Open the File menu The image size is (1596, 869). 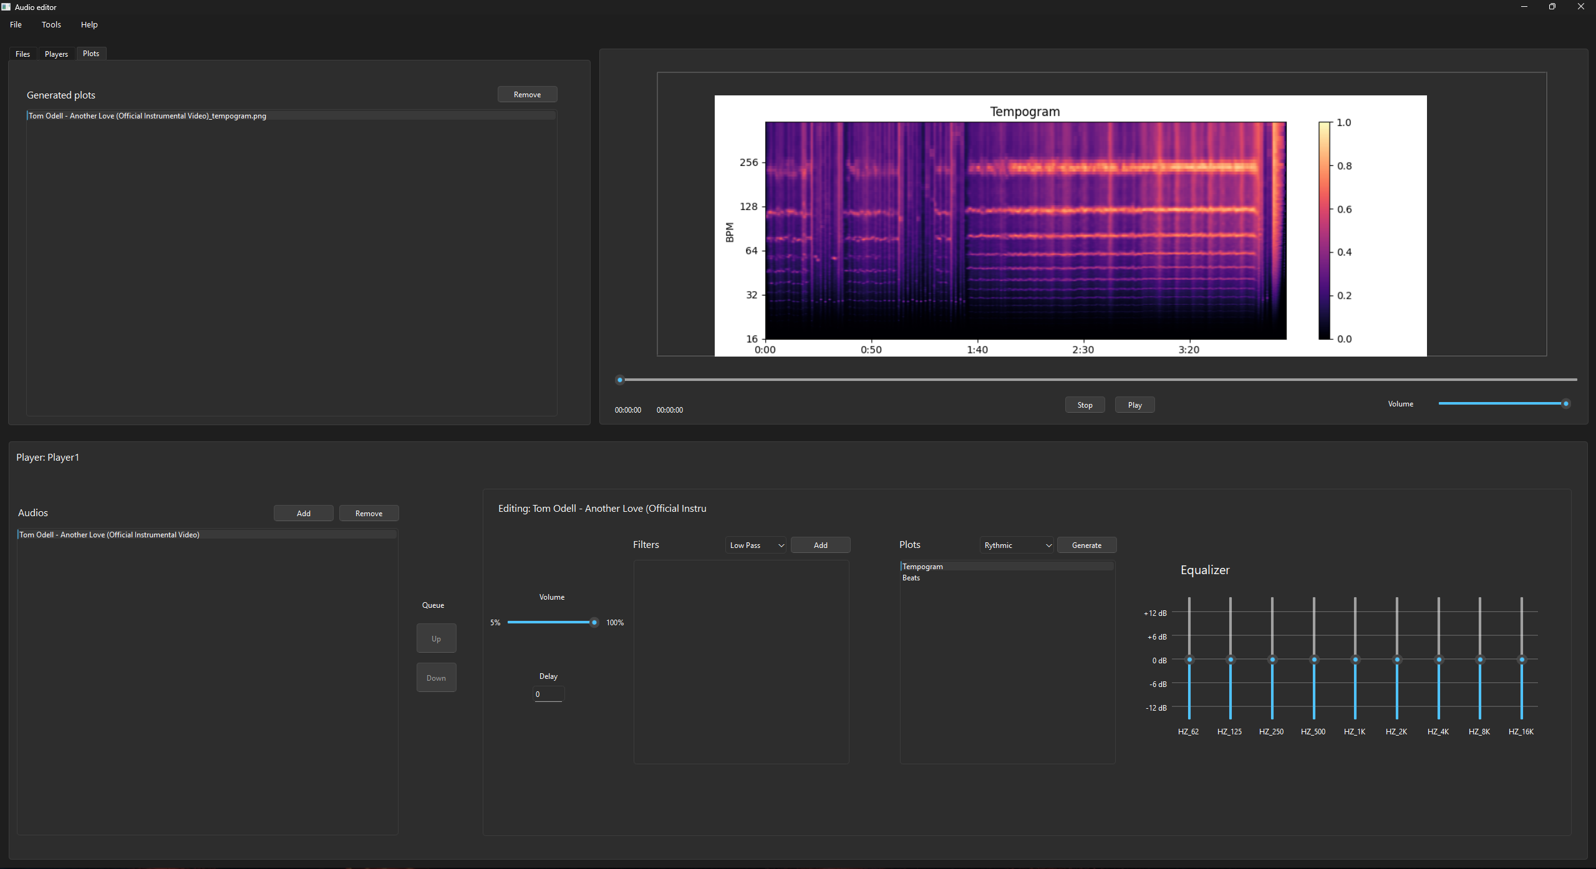point(16,25)
